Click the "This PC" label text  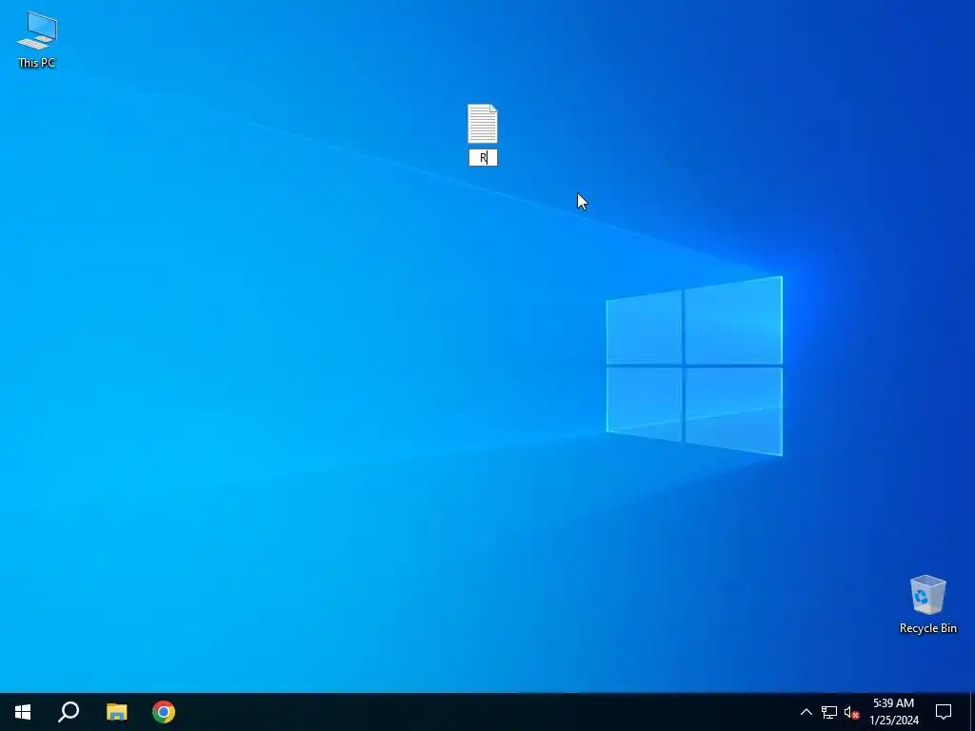click(37, 63)
